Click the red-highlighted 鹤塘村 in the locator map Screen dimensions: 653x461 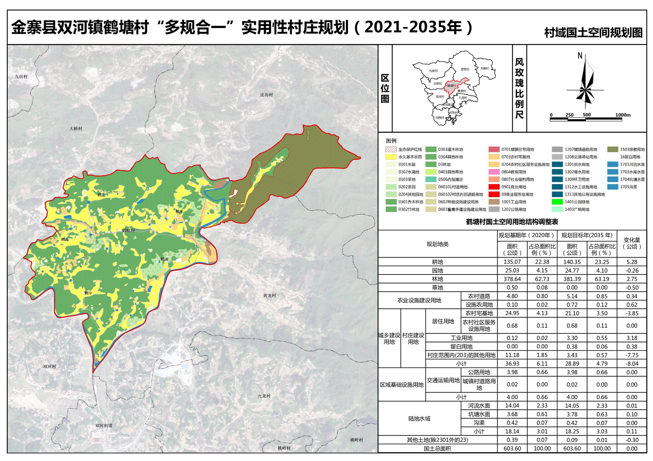451,86
